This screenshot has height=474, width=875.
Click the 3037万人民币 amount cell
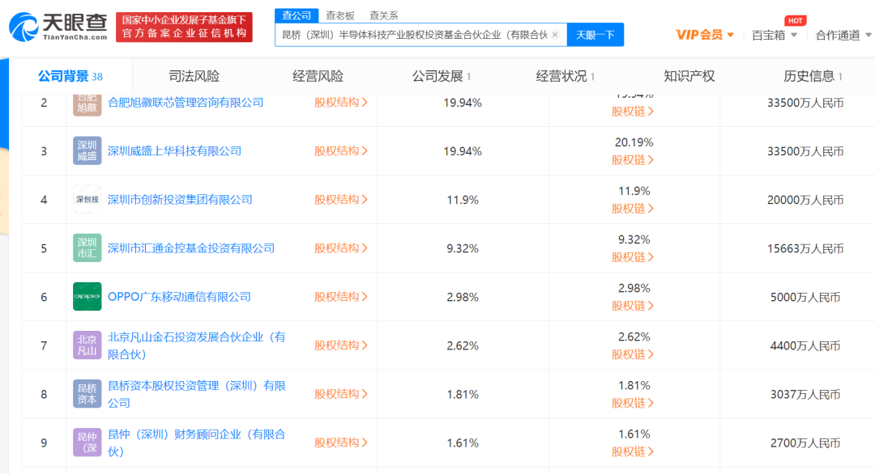[x=805, y=395]
